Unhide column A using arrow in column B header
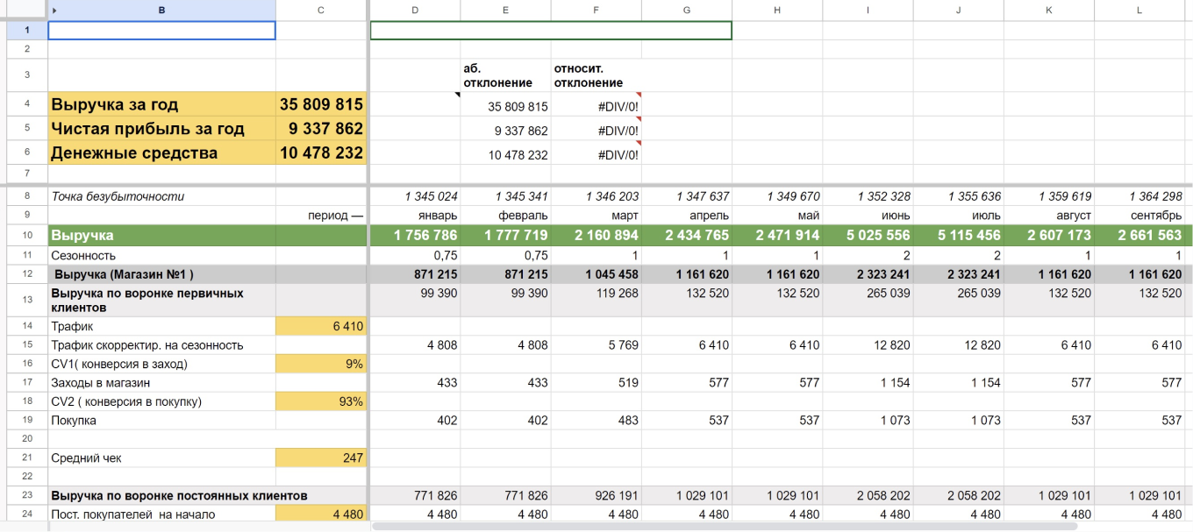Viewport: 1193px width, 532px height. click(x=54, y=11)
